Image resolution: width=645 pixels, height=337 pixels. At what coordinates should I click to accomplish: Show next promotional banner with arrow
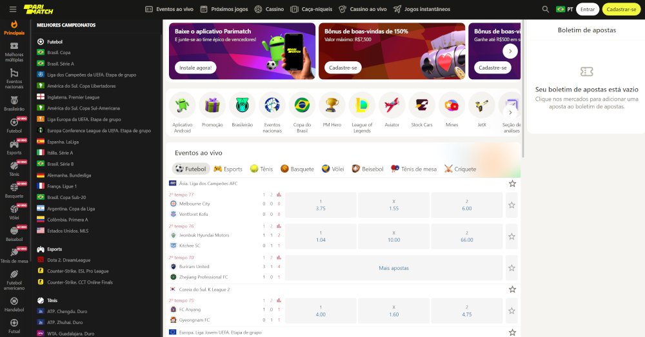point(510,52)
